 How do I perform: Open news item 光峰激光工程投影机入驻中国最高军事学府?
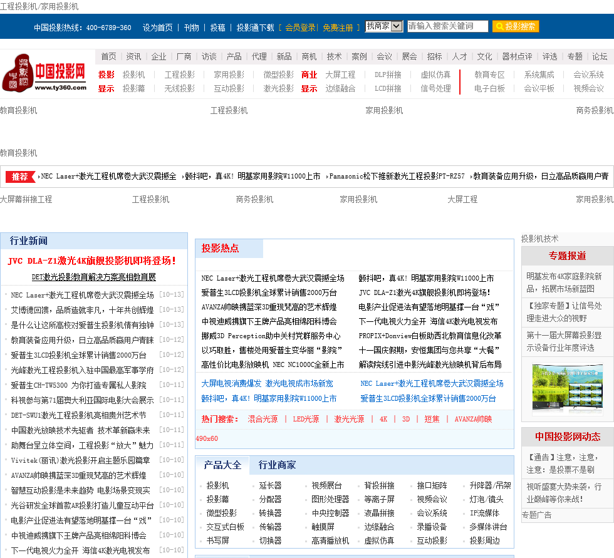[82, 370]
